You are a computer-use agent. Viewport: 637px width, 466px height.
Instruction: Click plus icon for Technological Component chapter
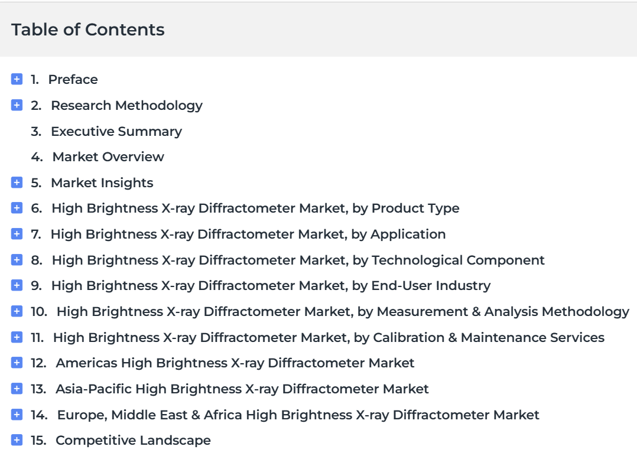tap(17, 260)
